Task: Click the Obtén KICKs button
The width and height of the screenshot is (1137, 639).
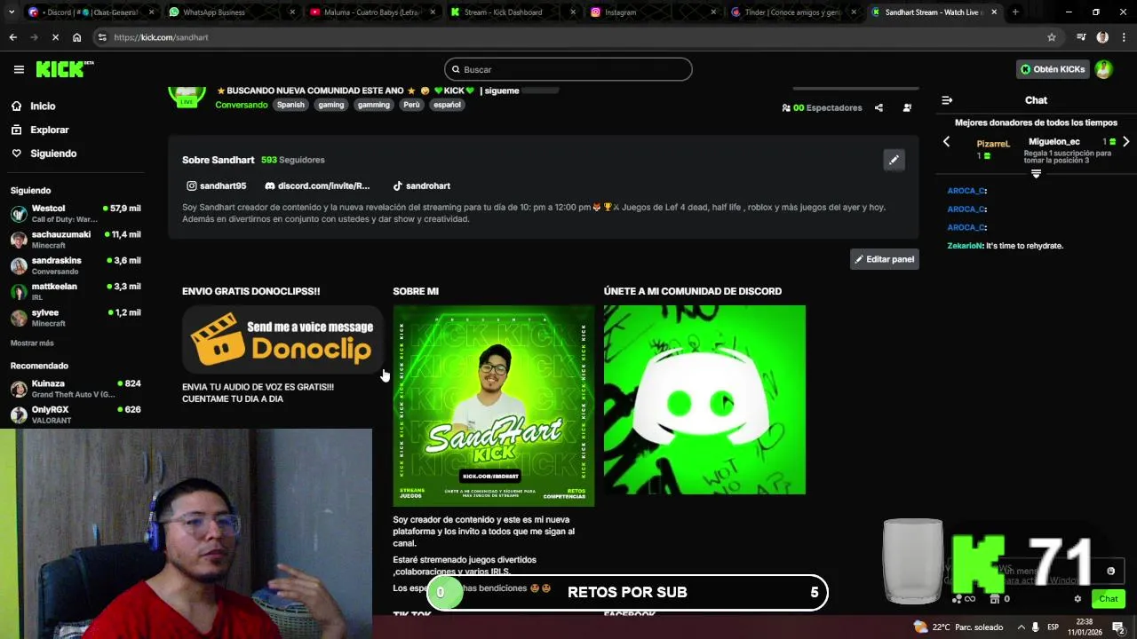Action: pyautogui.click(x=1053, y=69)
